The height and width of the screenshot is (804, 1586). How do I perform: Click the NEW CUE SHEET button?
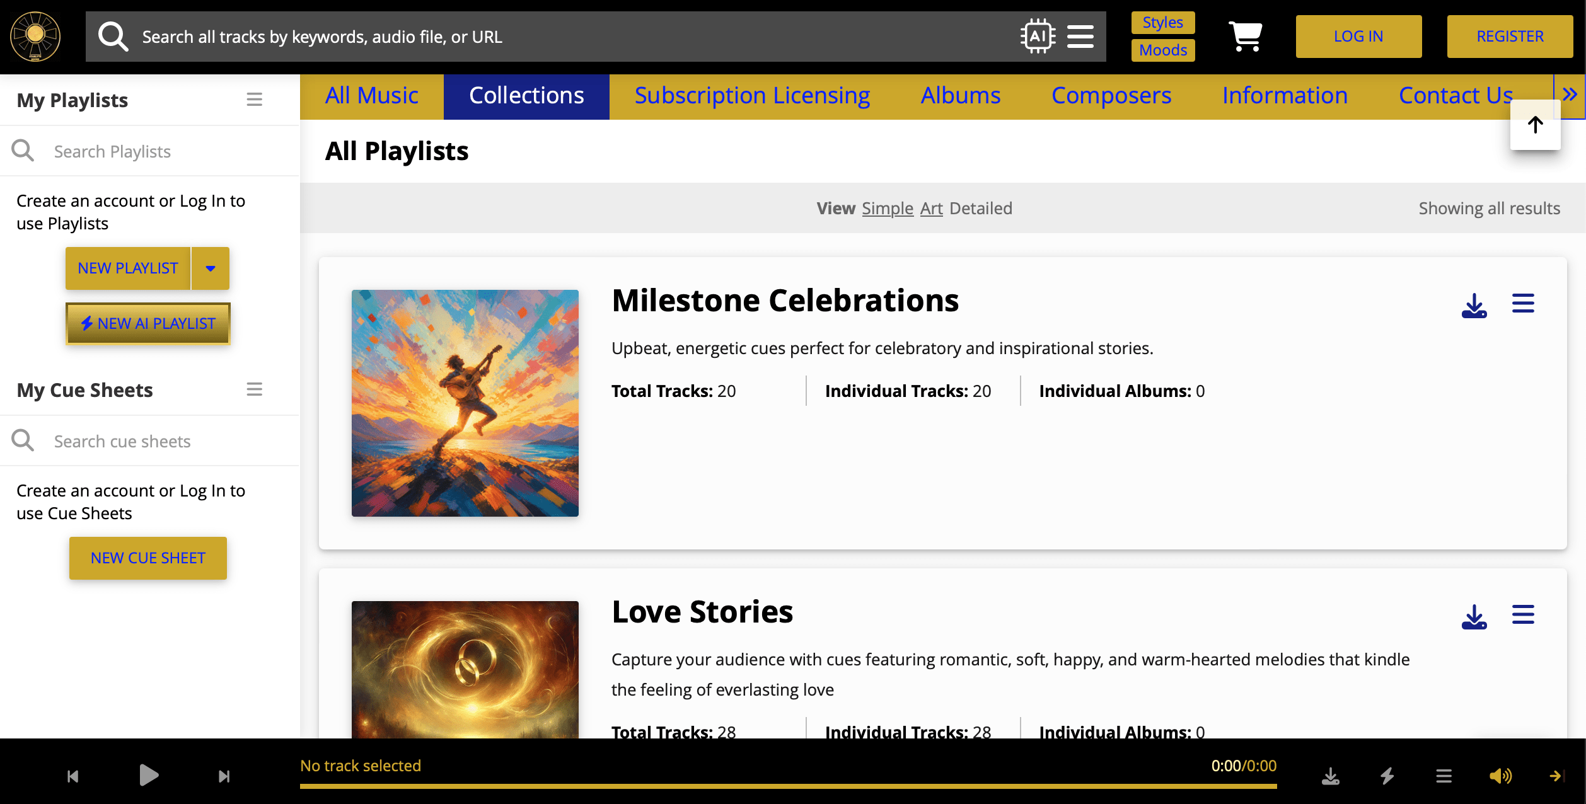pos(148,558)
